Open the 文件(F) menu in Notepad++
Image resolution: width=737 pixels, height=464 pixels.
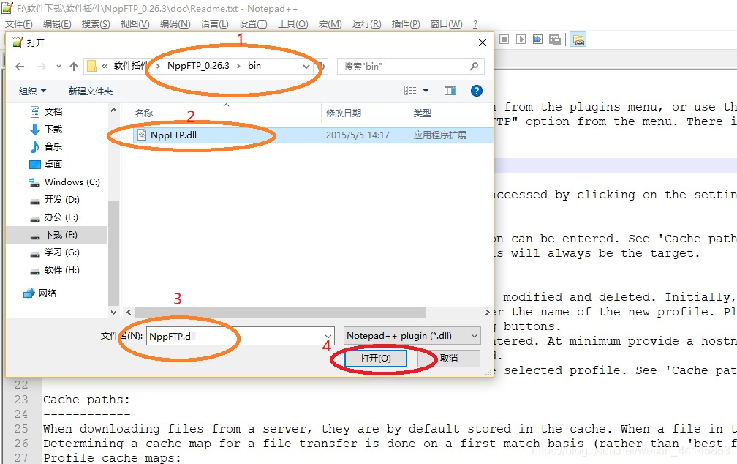[x=19, y=24]
